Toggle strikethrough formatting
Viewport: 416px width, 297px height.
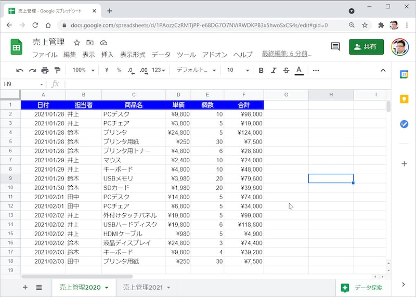[x=286, y=70]
